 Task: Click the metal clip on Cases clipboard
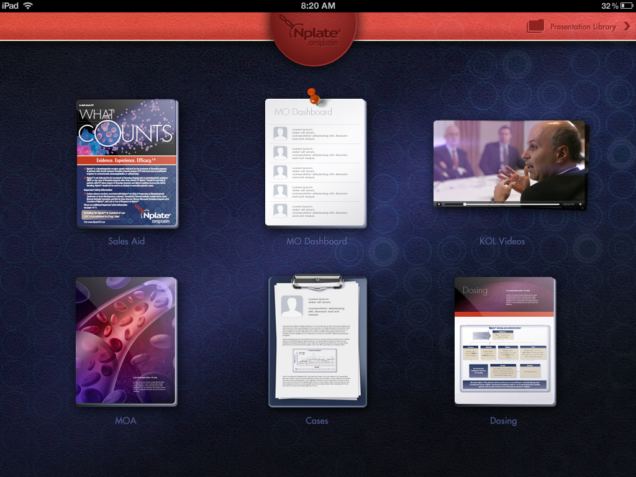pyautogui.click(x=317, y=282)
